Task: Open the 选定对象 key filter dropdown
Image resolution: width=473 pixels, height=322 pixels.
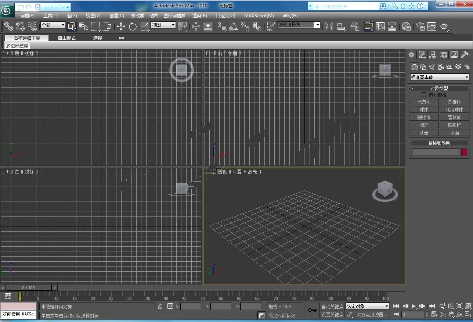Action: coord(368,306)
